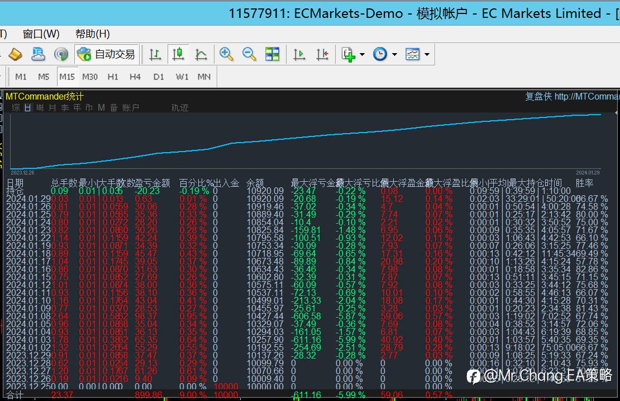This screenshot has height=401, width=620.
Task: Open the market book yellow icon
Action: [15, 54]
